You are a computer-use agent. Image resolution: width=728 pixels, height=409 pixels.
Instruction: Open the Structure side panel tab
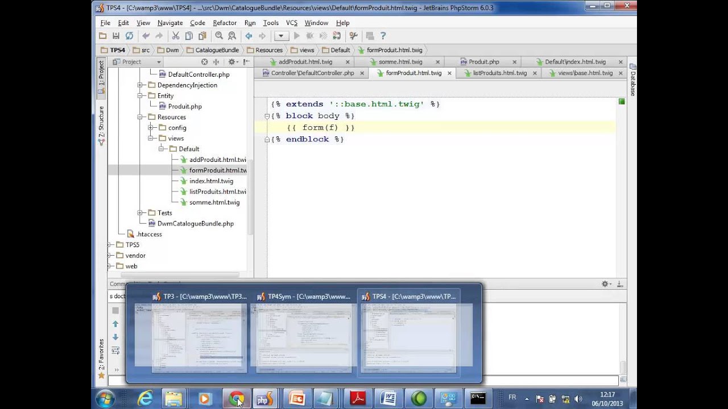click(101, 126)
